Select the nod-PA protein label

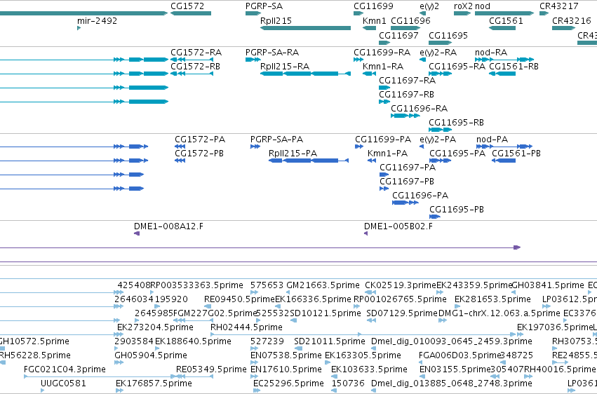[x=492, y=140]
